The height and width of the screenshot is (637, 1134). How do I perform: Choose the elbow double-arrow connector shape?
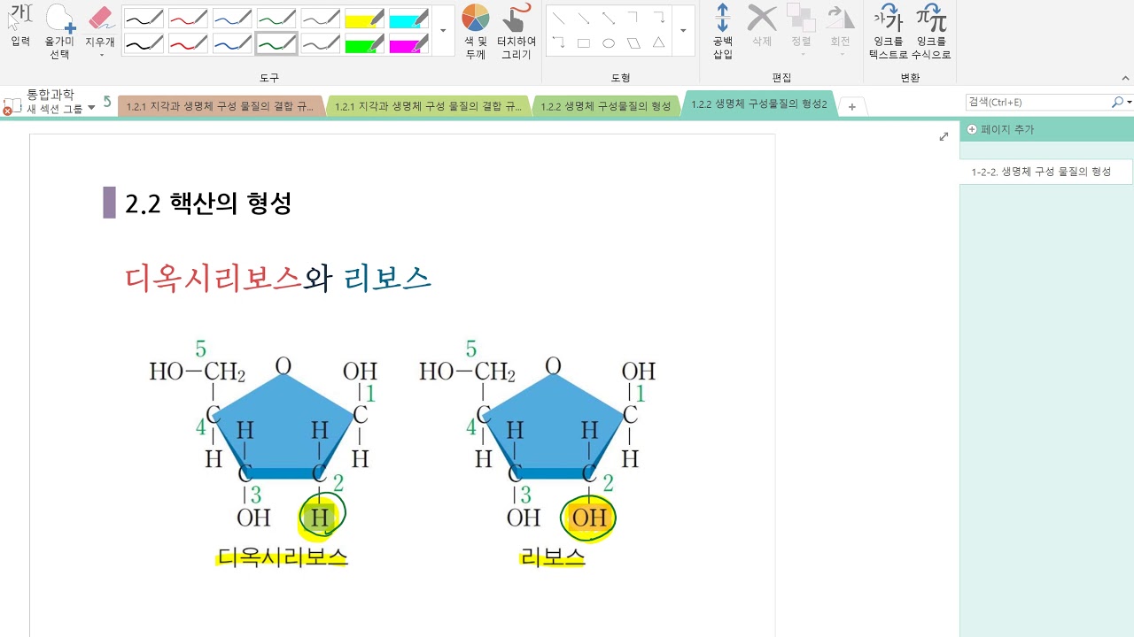pyautogui.click(x=558, y=42)
